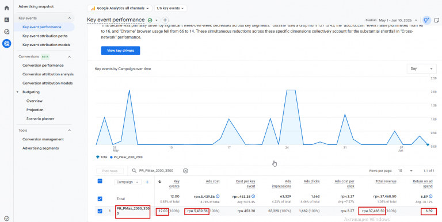The image size is (442, 222).
Task: Click the search magnifier icon in table
Action: tap(134, 171)
